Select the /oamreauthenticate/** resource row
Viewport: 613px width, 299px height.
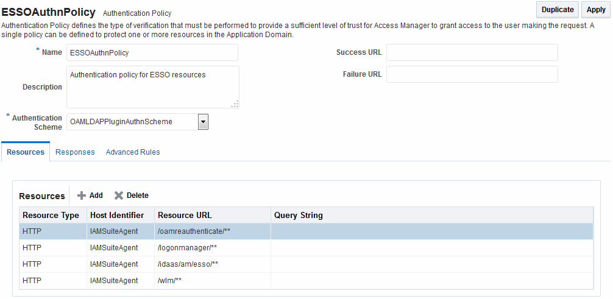[306, 231]
